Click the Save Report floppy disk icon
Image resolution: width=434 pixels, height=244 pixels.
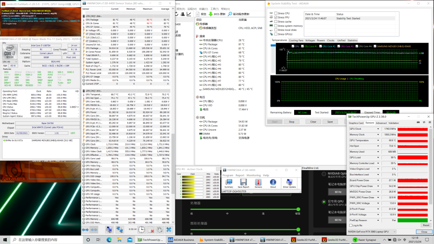(243, 183)
